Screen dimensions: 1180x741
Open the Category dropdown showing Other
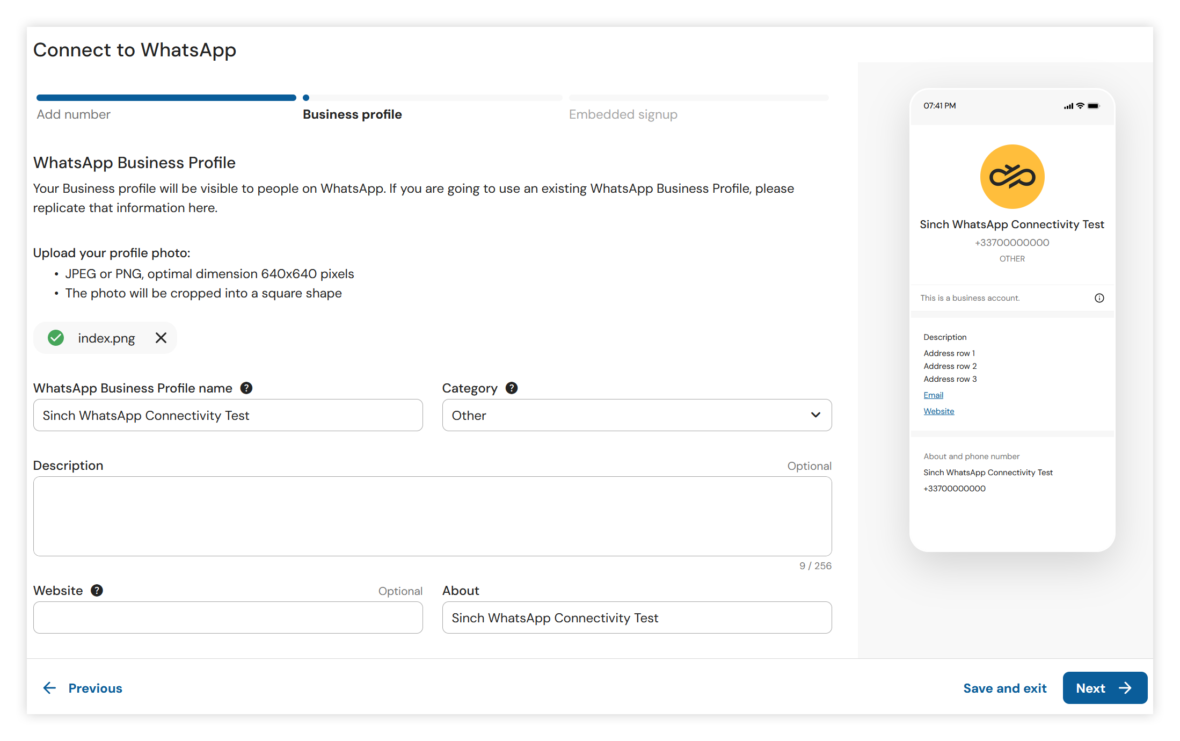click(x=637, y=415)
